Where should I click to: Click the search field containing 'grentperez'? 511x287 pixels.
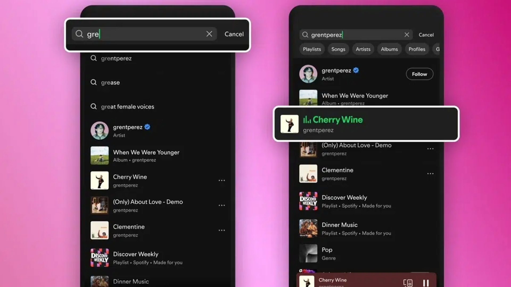click(356, 35)
